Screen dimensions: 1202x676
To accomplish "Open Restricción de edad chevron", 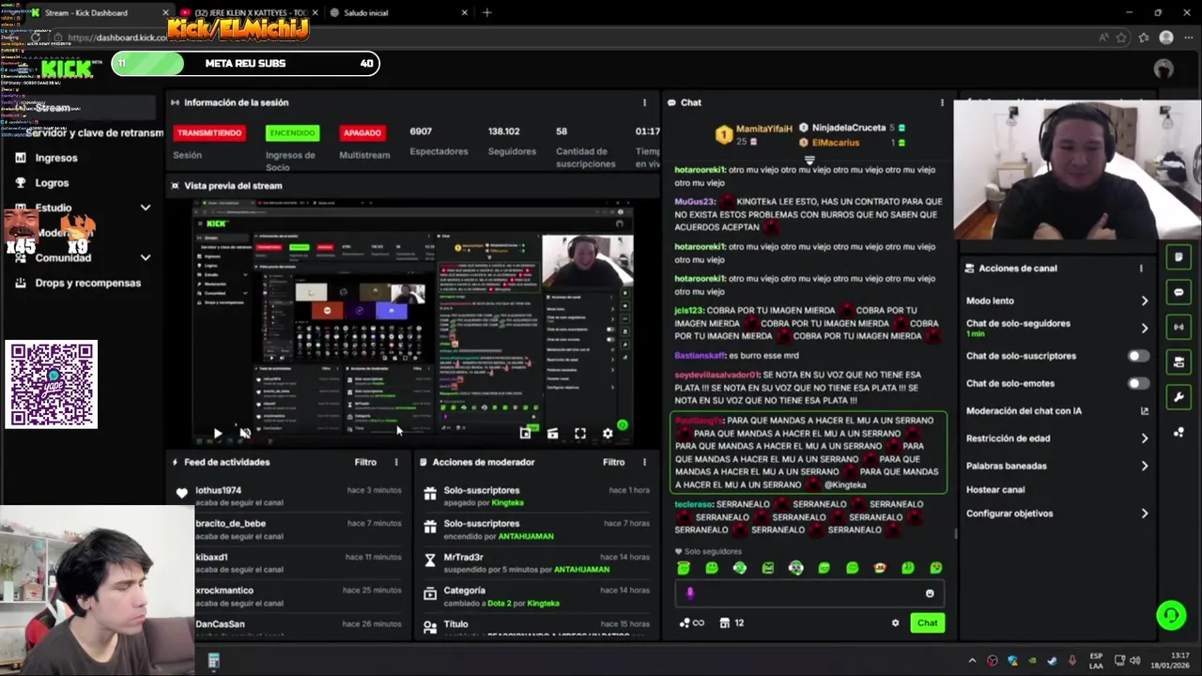I will coord(1144,438).
